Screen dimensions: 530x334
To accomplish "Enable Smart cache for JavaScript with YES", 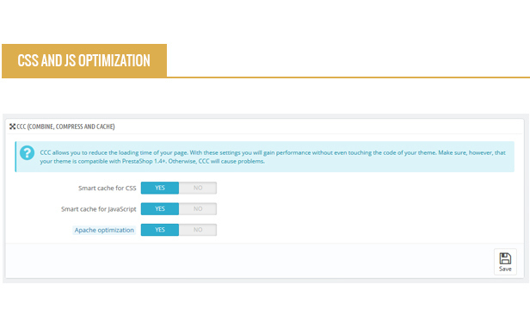I will pyautogui.click(x=160, y=209).
